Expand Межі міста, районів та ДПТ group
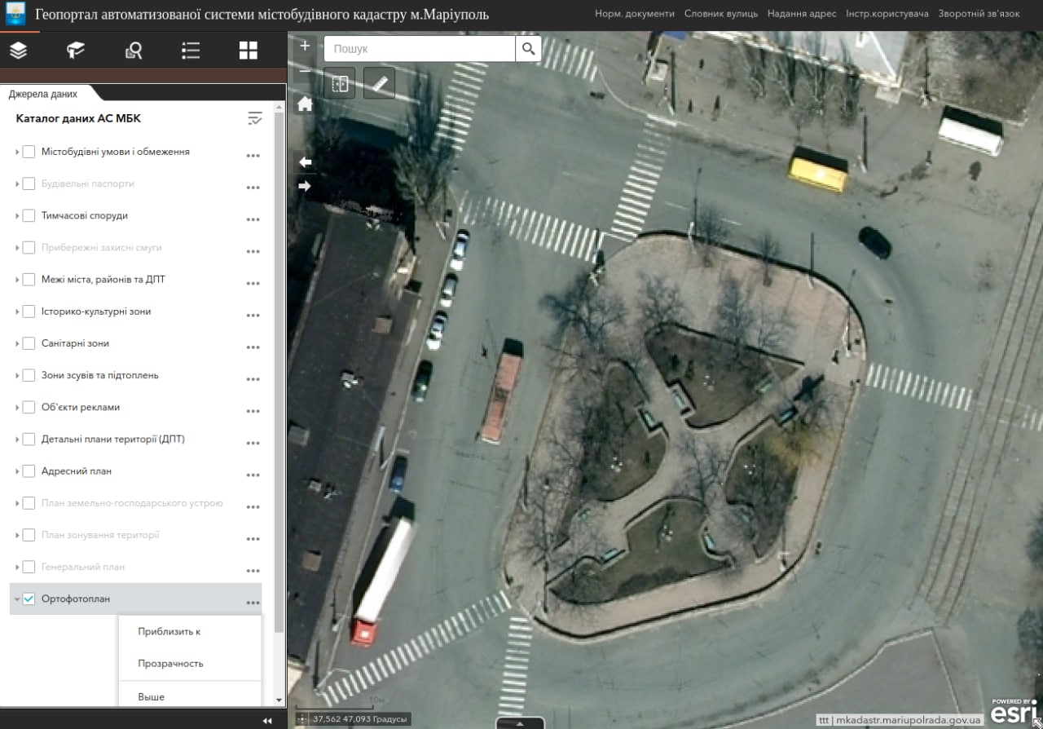The height and width of the screenshot is (729, 1043). click(17, 280)
